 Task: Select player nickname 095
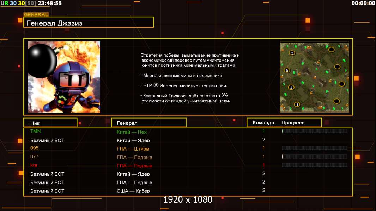[34, 148]
